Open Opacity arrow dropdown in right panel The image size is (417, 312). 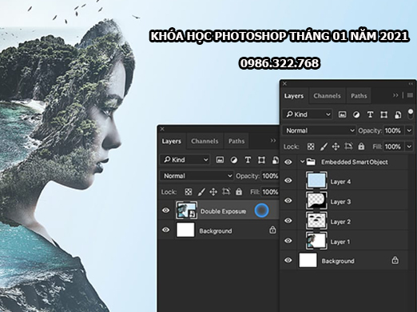(409, 130)
